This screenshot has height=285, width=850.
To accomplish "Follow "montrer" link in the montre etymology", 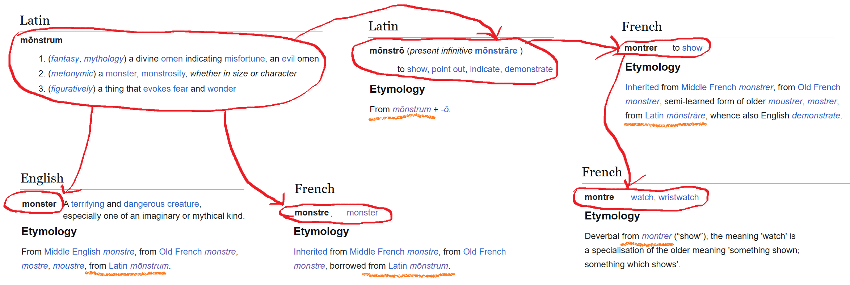I will point(656,236).
